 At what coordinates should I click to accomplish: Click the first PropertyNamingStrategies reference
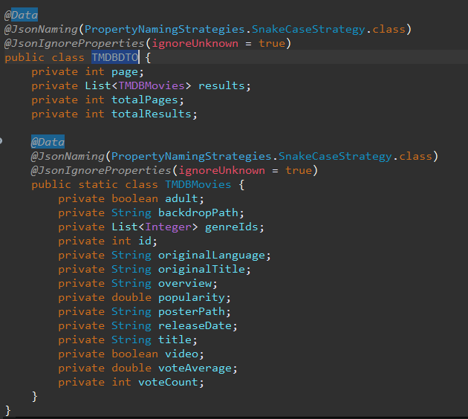pyautogui.click(x=165, y=29)
